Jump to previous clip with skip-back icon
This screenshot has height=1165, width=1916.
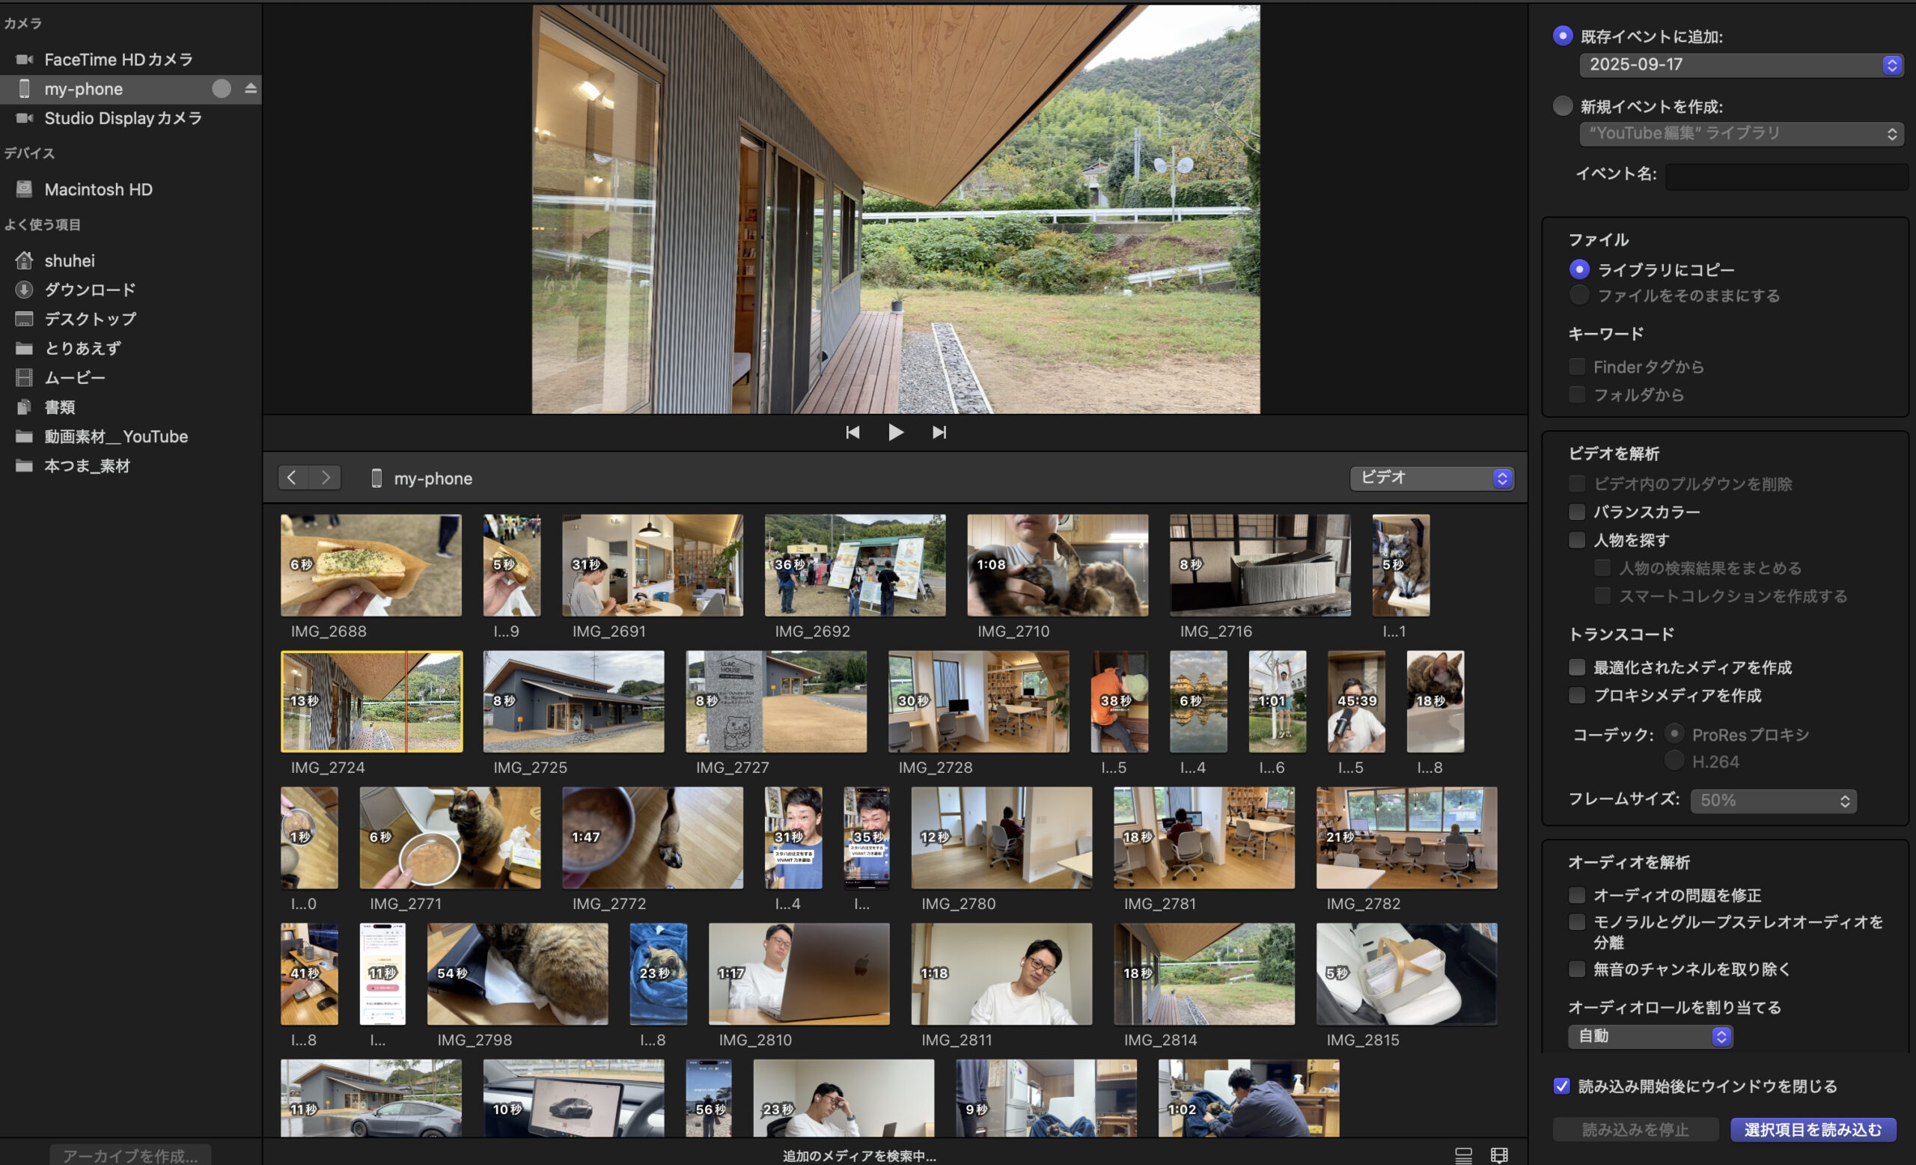click(852, 432)
